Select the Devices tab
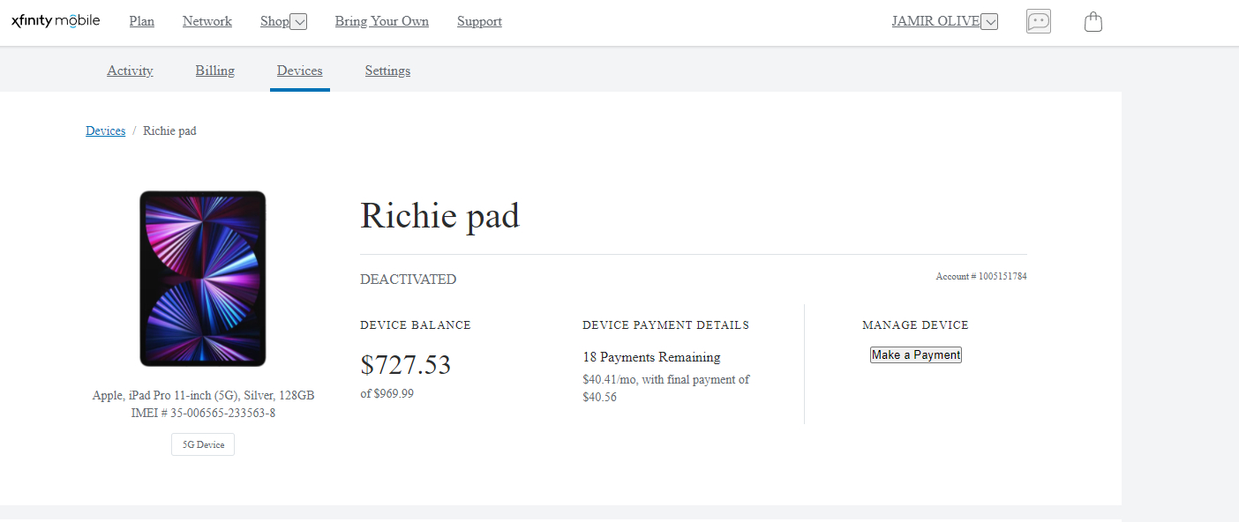 click(x=300, y=71)
